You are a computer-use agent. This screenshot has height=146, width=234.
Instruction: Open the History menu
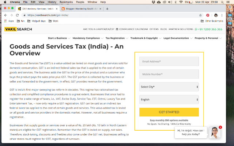[52, 2]
